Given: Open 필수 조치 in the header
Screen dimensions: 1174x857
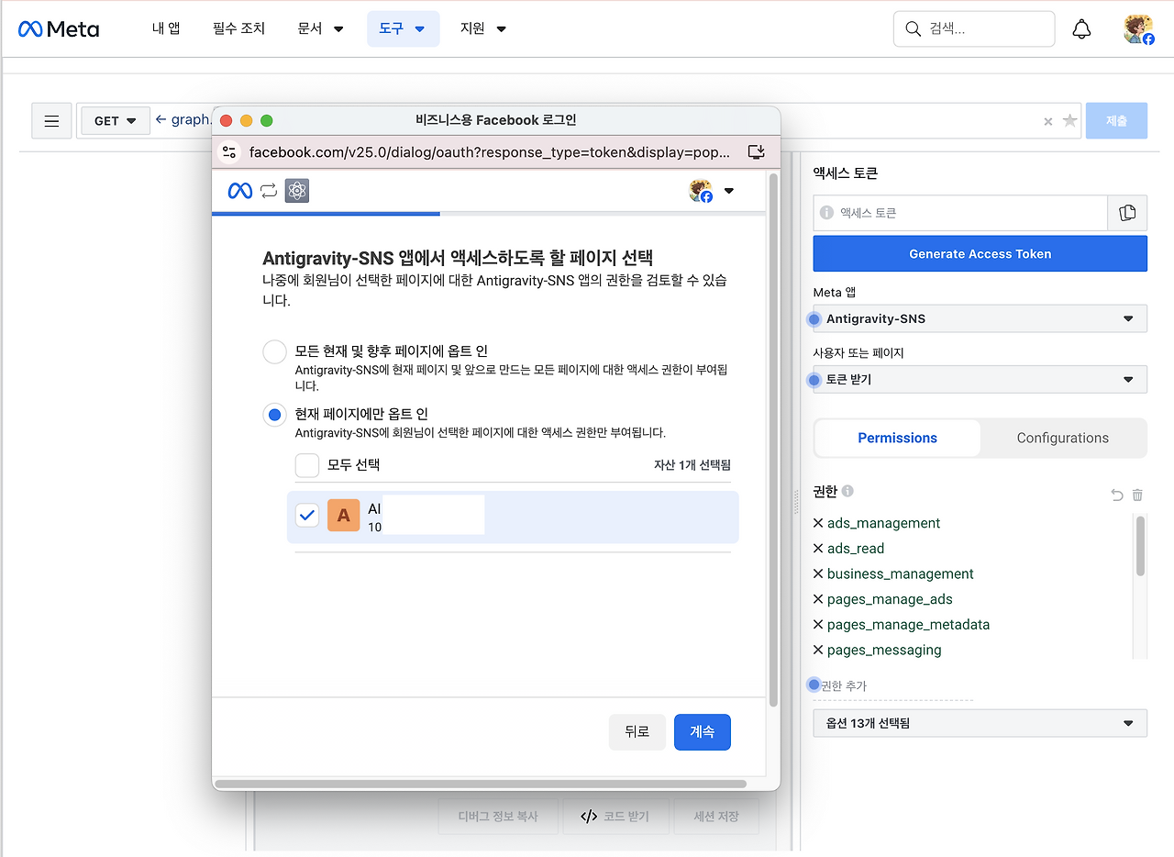Looking at the screenshot, I should [x=238, y=29].
